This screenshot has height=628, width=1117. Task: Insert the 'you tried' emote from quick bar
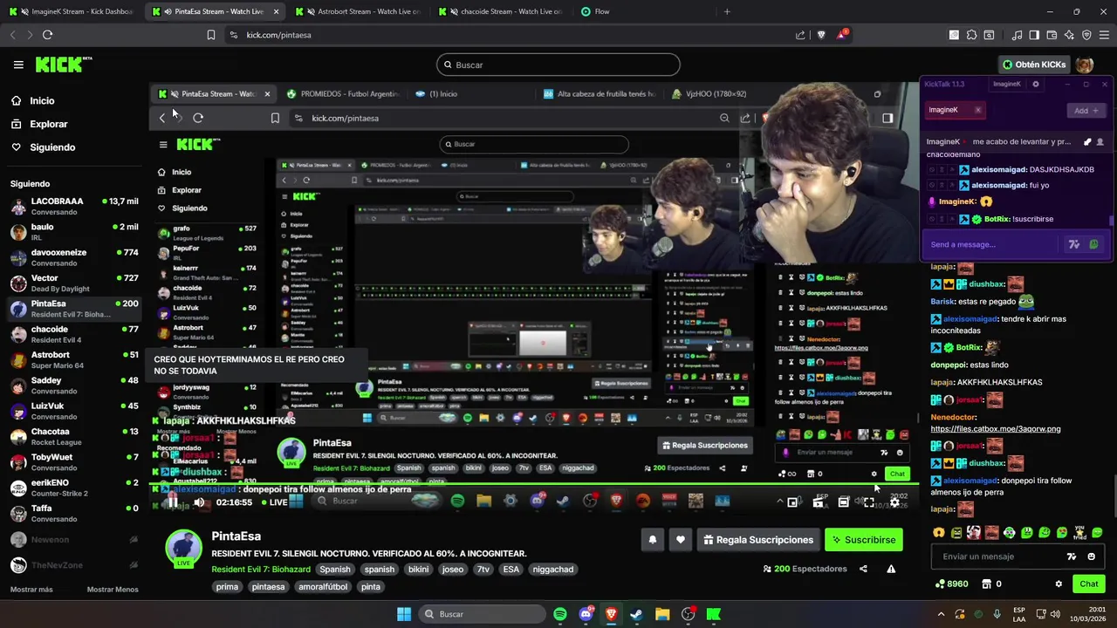click(1080, 532)
